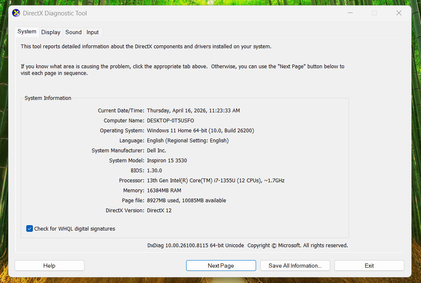The width and height of the screenshot is (421, 283).
Task: Switch to the Input tab
Action: pyautogui.click(x=92, y=32)
